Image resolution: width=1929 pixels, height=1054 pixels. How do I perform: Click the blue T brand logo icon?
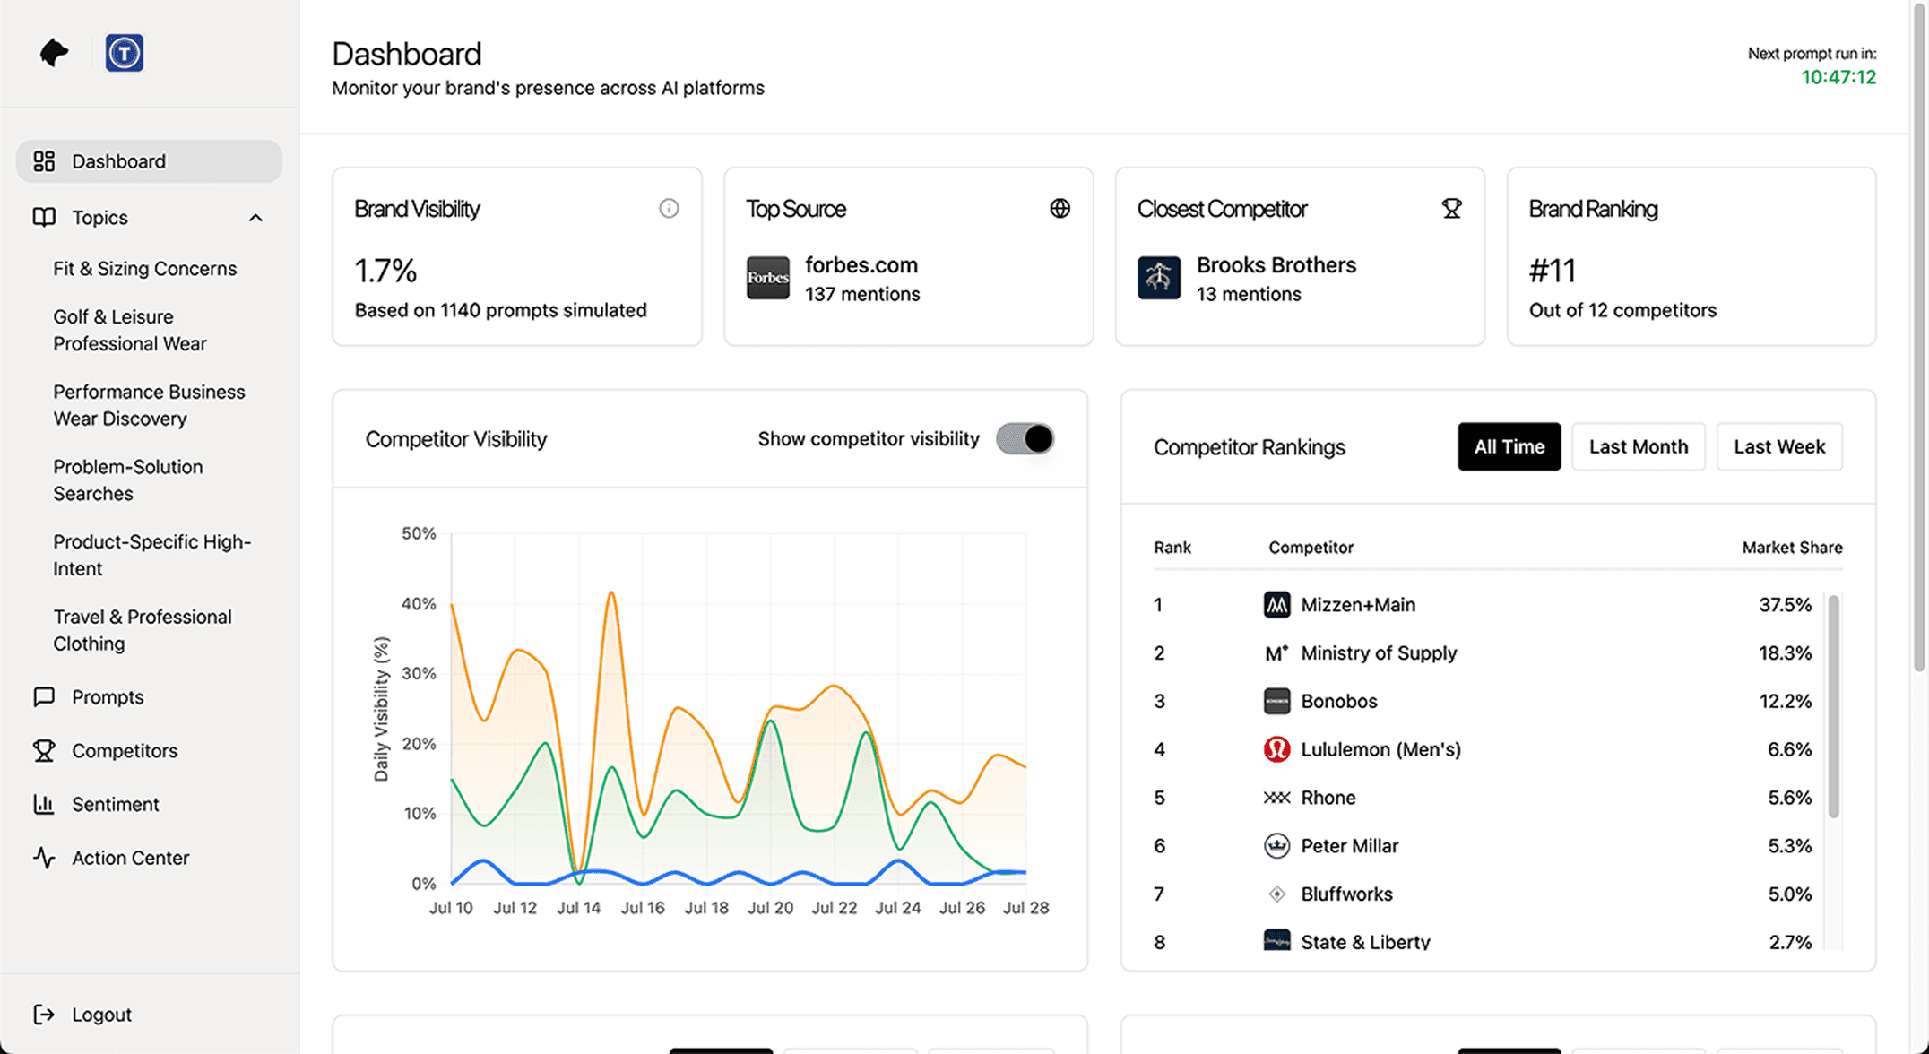pos(124,53)
